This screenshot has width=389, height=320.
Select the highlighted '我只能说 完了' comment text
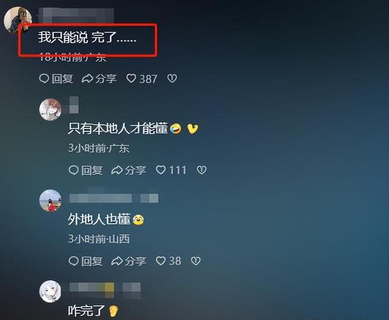coord(87,37)
